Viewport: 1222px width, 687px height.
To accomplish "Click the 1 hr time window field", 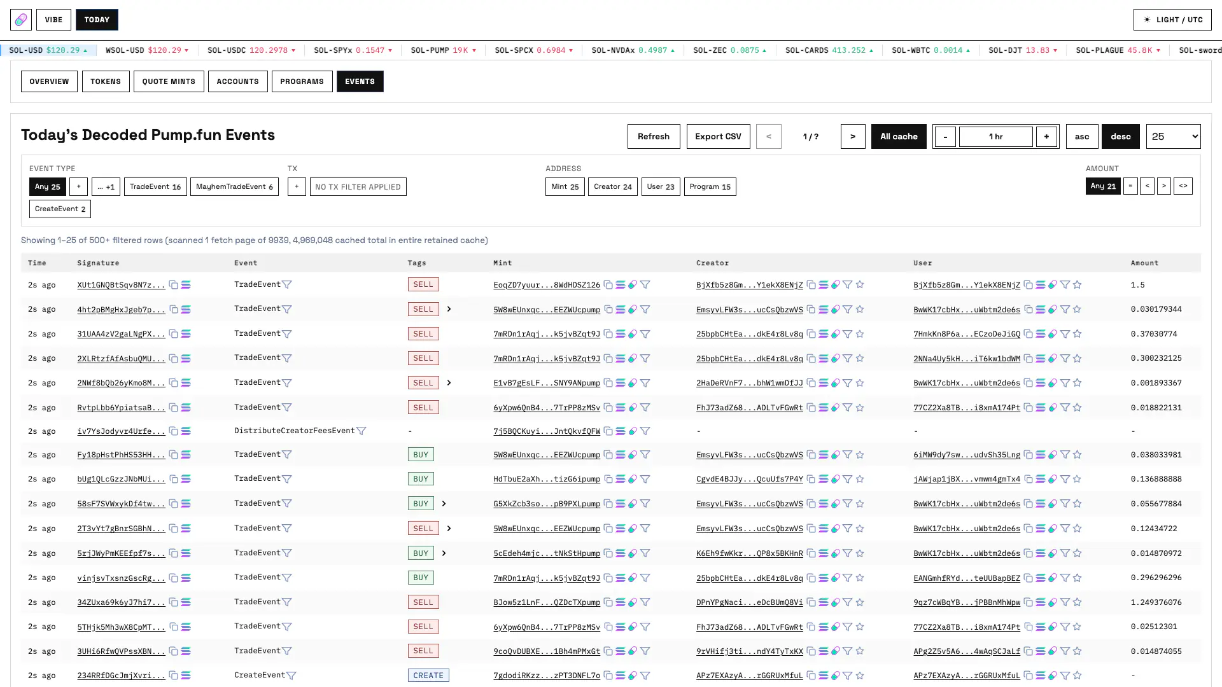I will [996, 136].
